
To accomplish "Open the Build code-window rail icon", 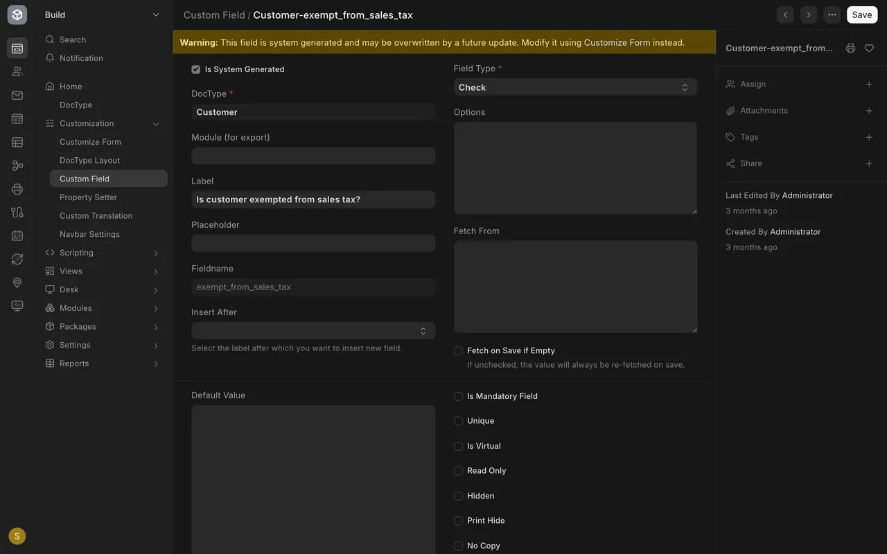I will 17,48.
